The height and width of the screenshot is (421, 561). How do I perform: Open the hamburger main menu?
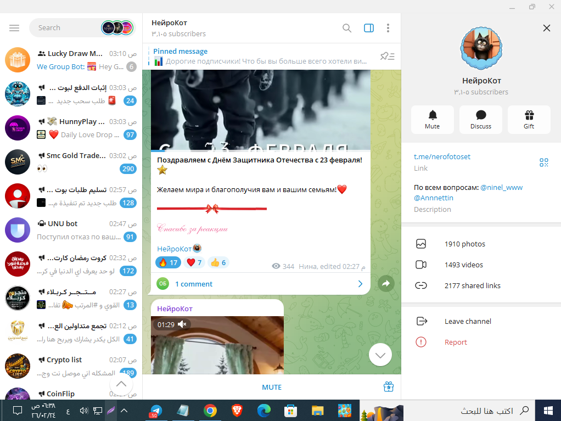coord(14,28)
